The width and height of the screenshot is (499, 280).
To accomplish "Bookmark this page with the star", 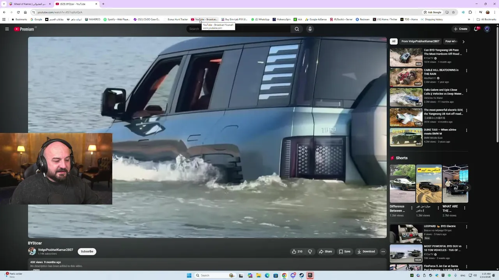I will [453, 12].
